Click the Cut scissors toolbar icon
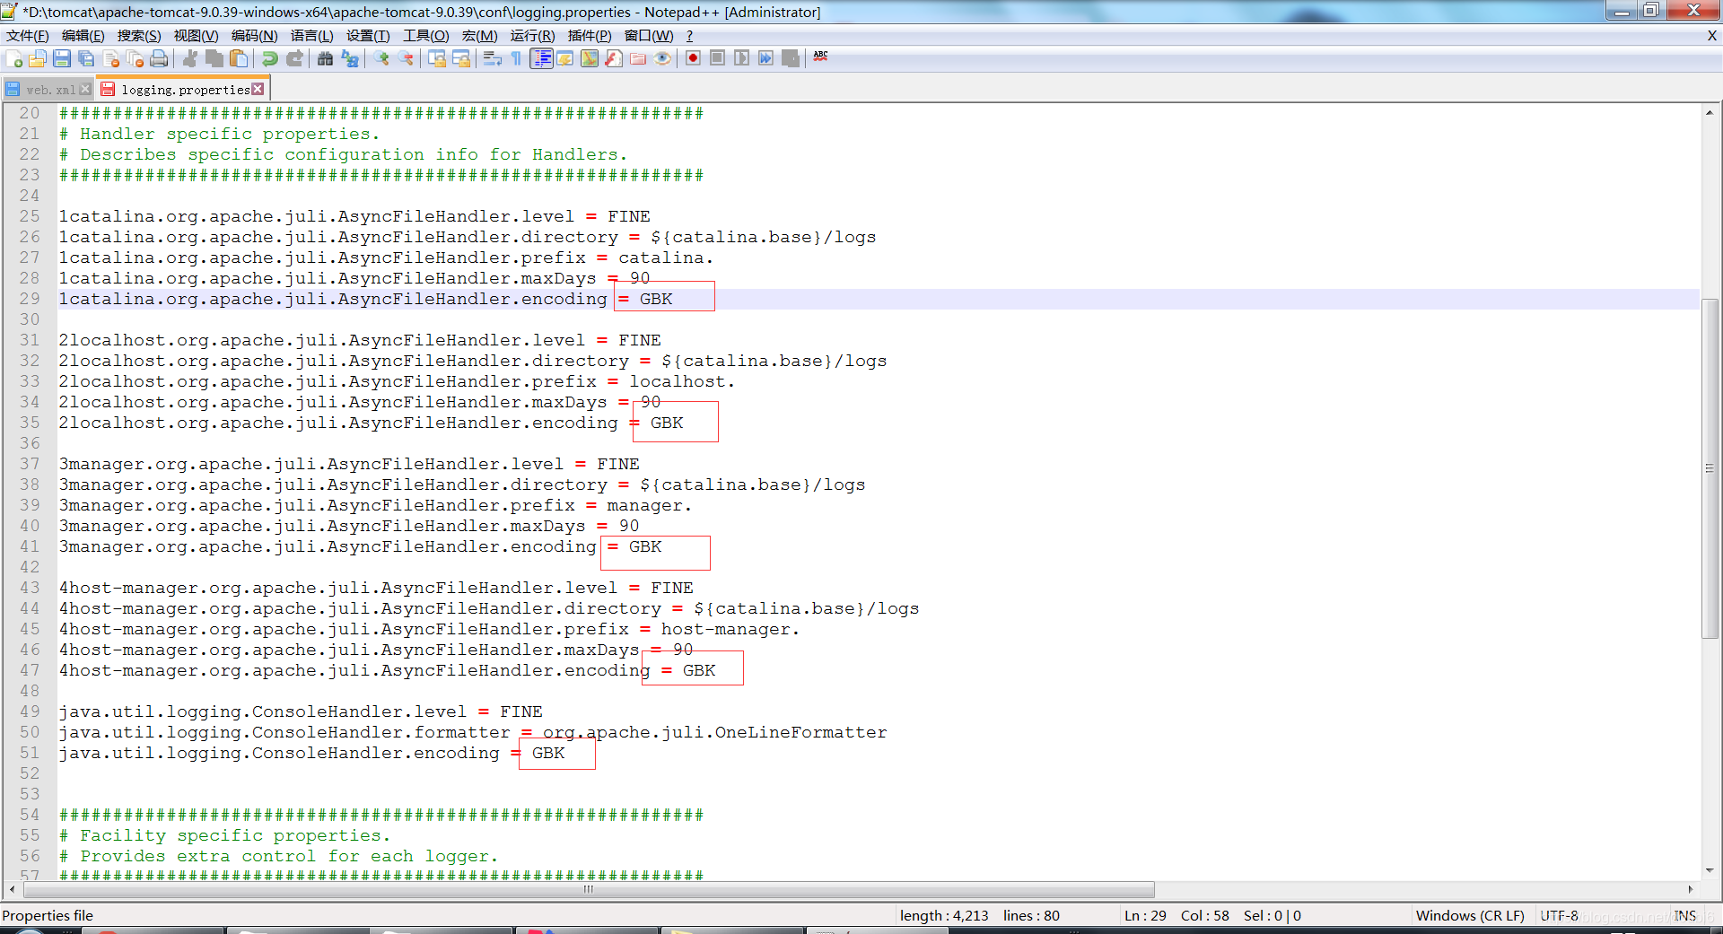1723x934 pixels. 190,59
